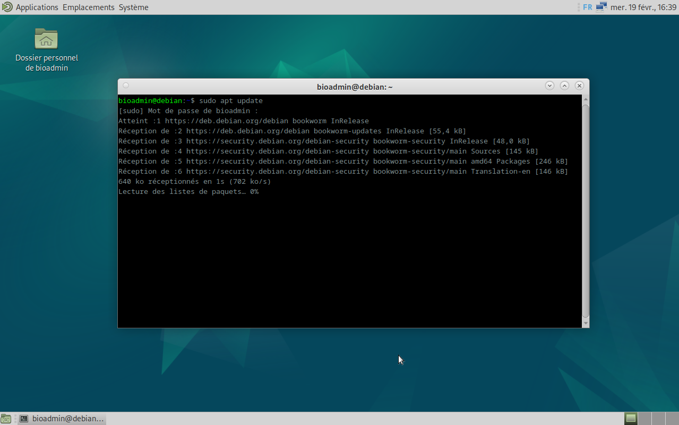Click the MATE logo icon in top panel
This screenshot has width=679, height=425.
tap(7, 7)
